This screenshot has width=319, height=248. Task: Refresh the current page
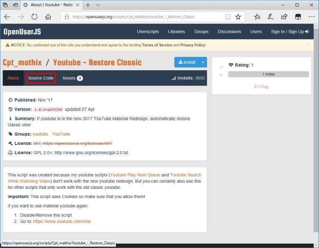pyautogui.click(x=34, y=17)
